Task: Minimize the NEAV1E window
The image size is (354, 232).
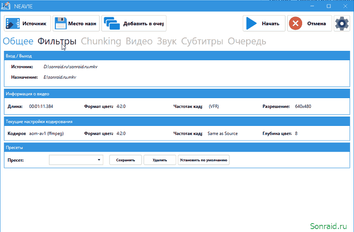Action: (x=312, y=6)
